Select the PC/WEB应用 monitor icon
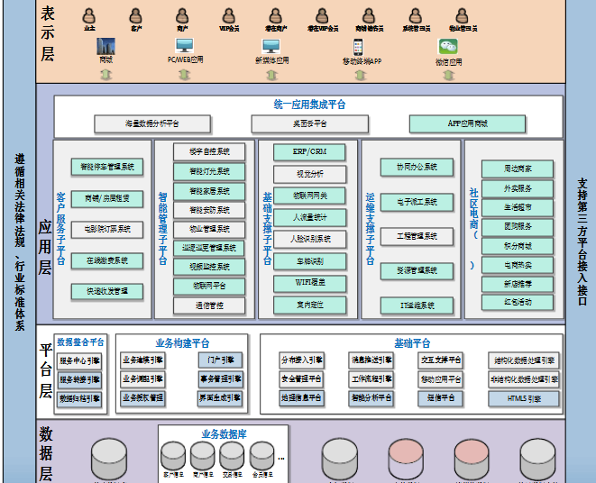The height and width of the screenshot is (483, 596). 185,46
